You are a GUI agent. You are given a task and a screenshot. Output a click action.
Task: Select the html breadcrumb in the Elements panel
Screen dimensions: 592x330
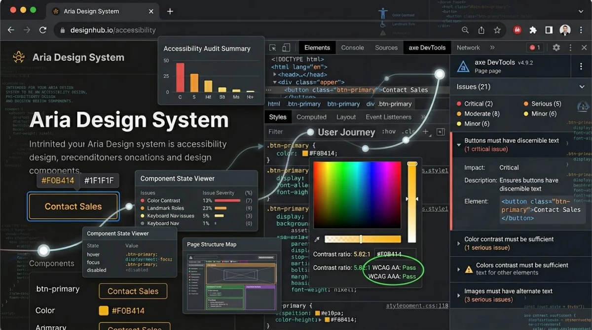coord(274,104)
